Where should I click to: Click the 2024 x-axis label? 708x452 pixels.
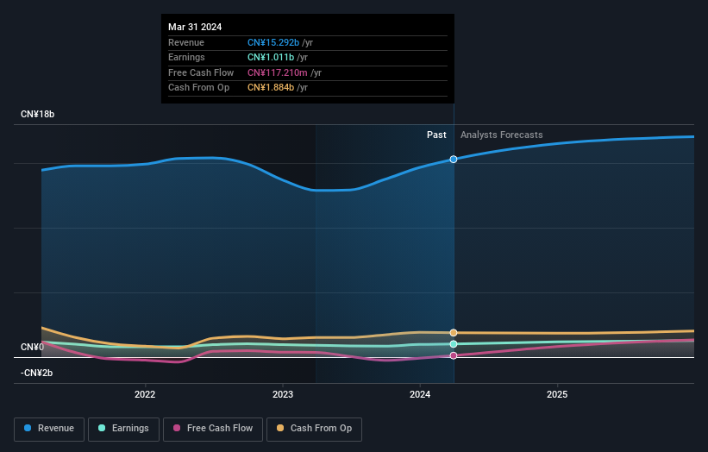coord(420,394)
